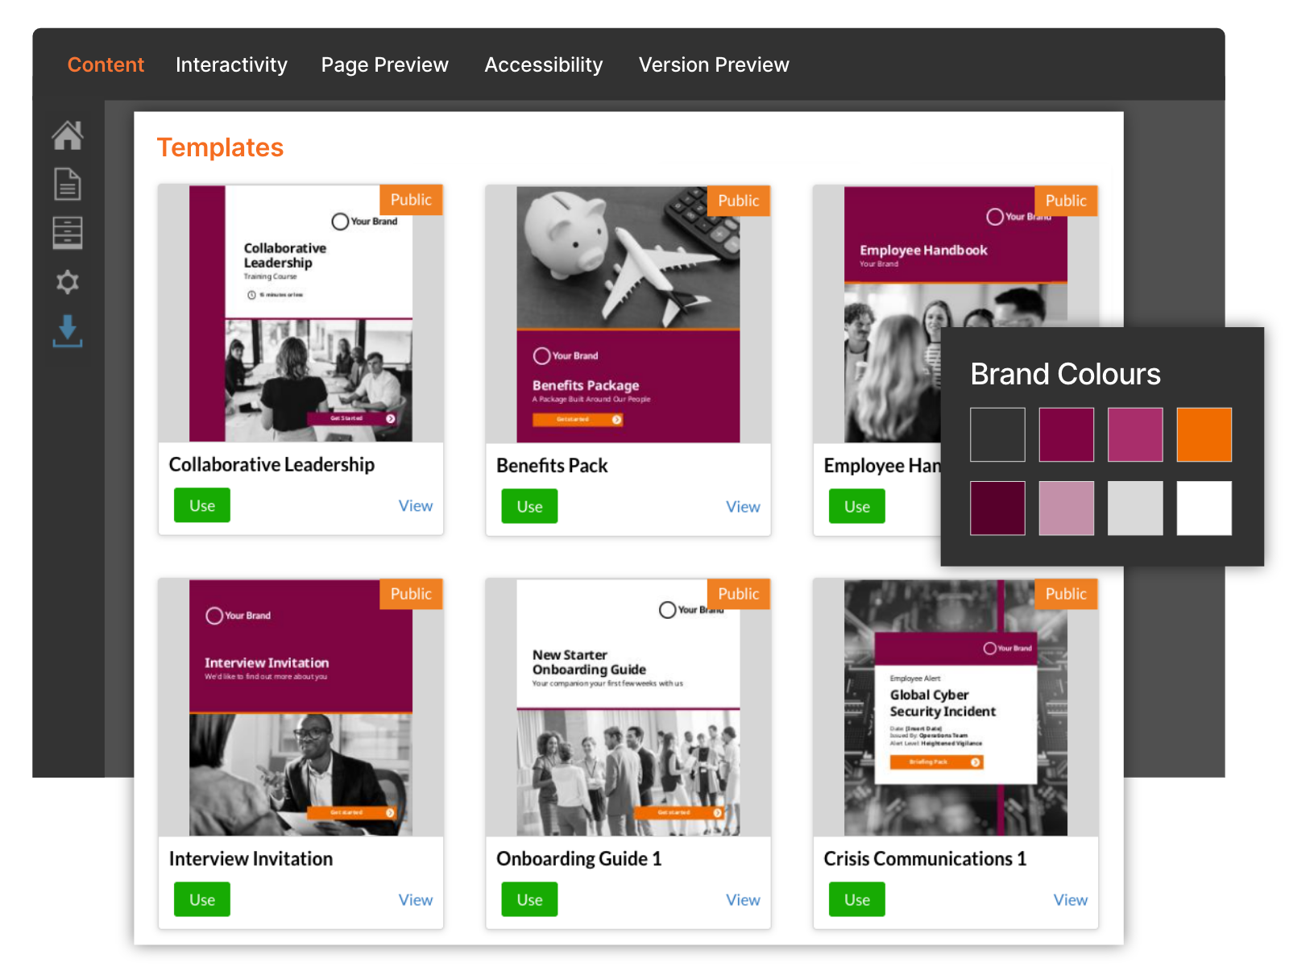
Task: Use the Interview Invitation template
Action: (202, 899)
